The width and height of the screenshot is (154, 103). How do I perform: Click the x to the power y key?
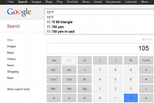85,98
